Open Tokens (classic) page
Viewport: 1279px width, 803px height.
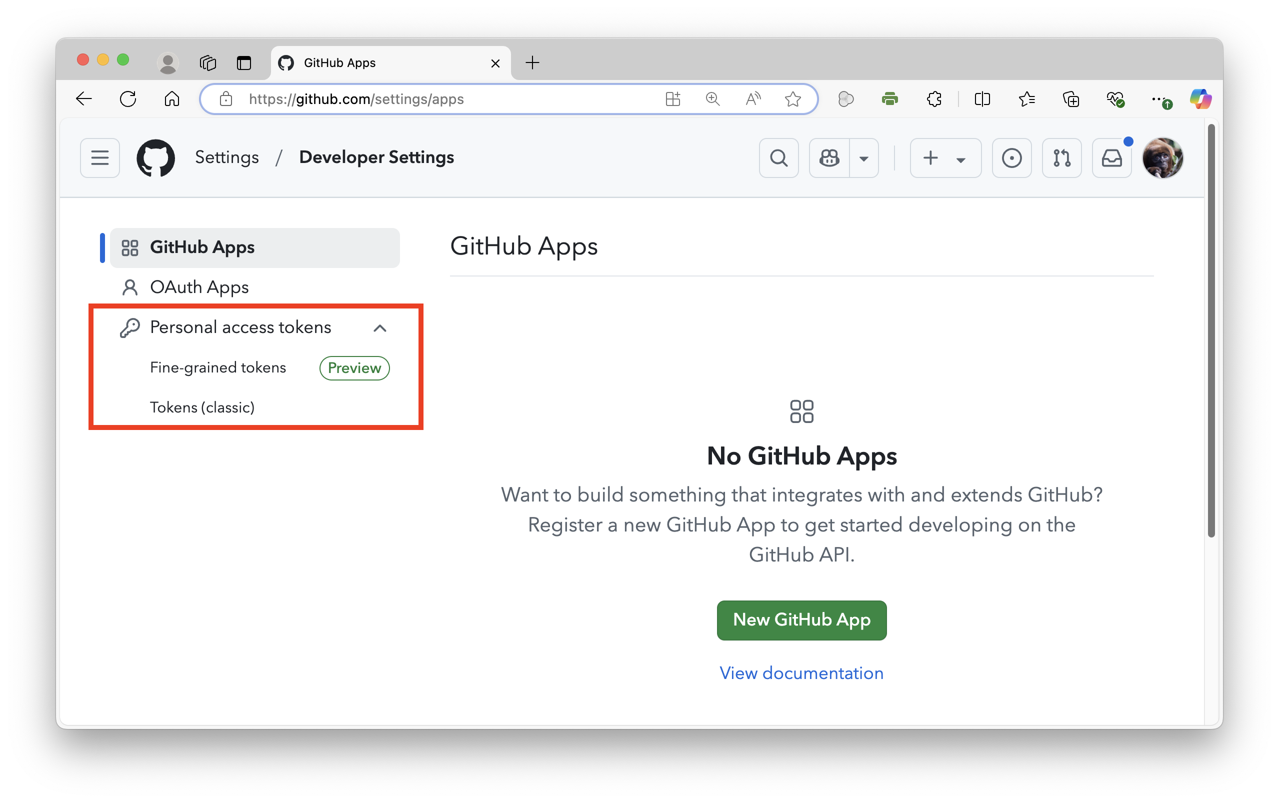click(x=202, y=407)
